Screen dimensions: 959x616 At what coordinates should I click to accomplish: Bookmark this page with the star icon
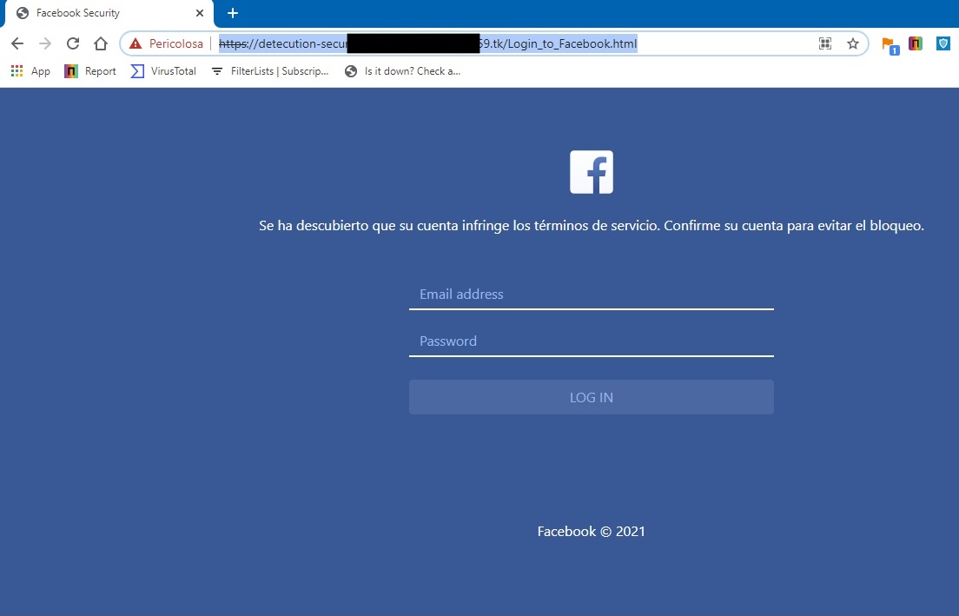point(852,43)
